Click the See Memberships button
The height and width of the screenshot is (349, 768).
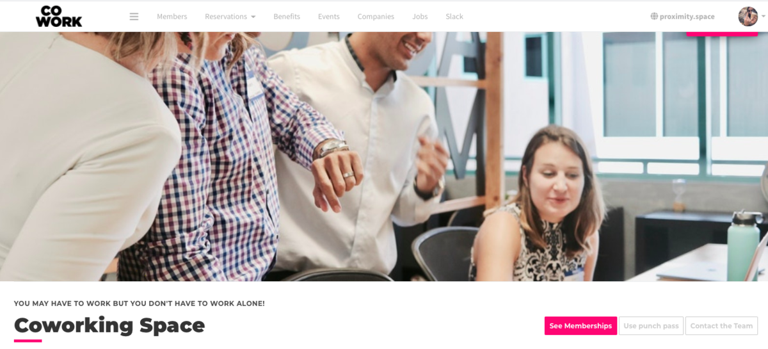click(580, 326)
